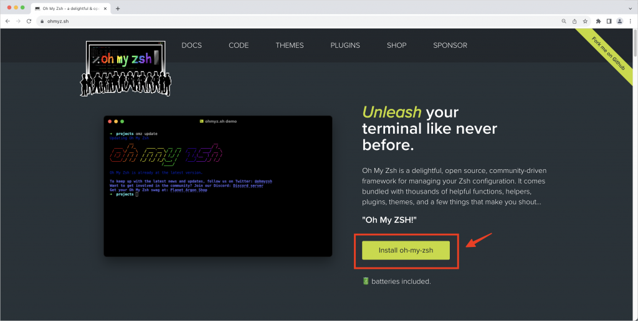638x321 pixels.
Task: Open the DOCS menu link
Action: [x=192, y=45]
